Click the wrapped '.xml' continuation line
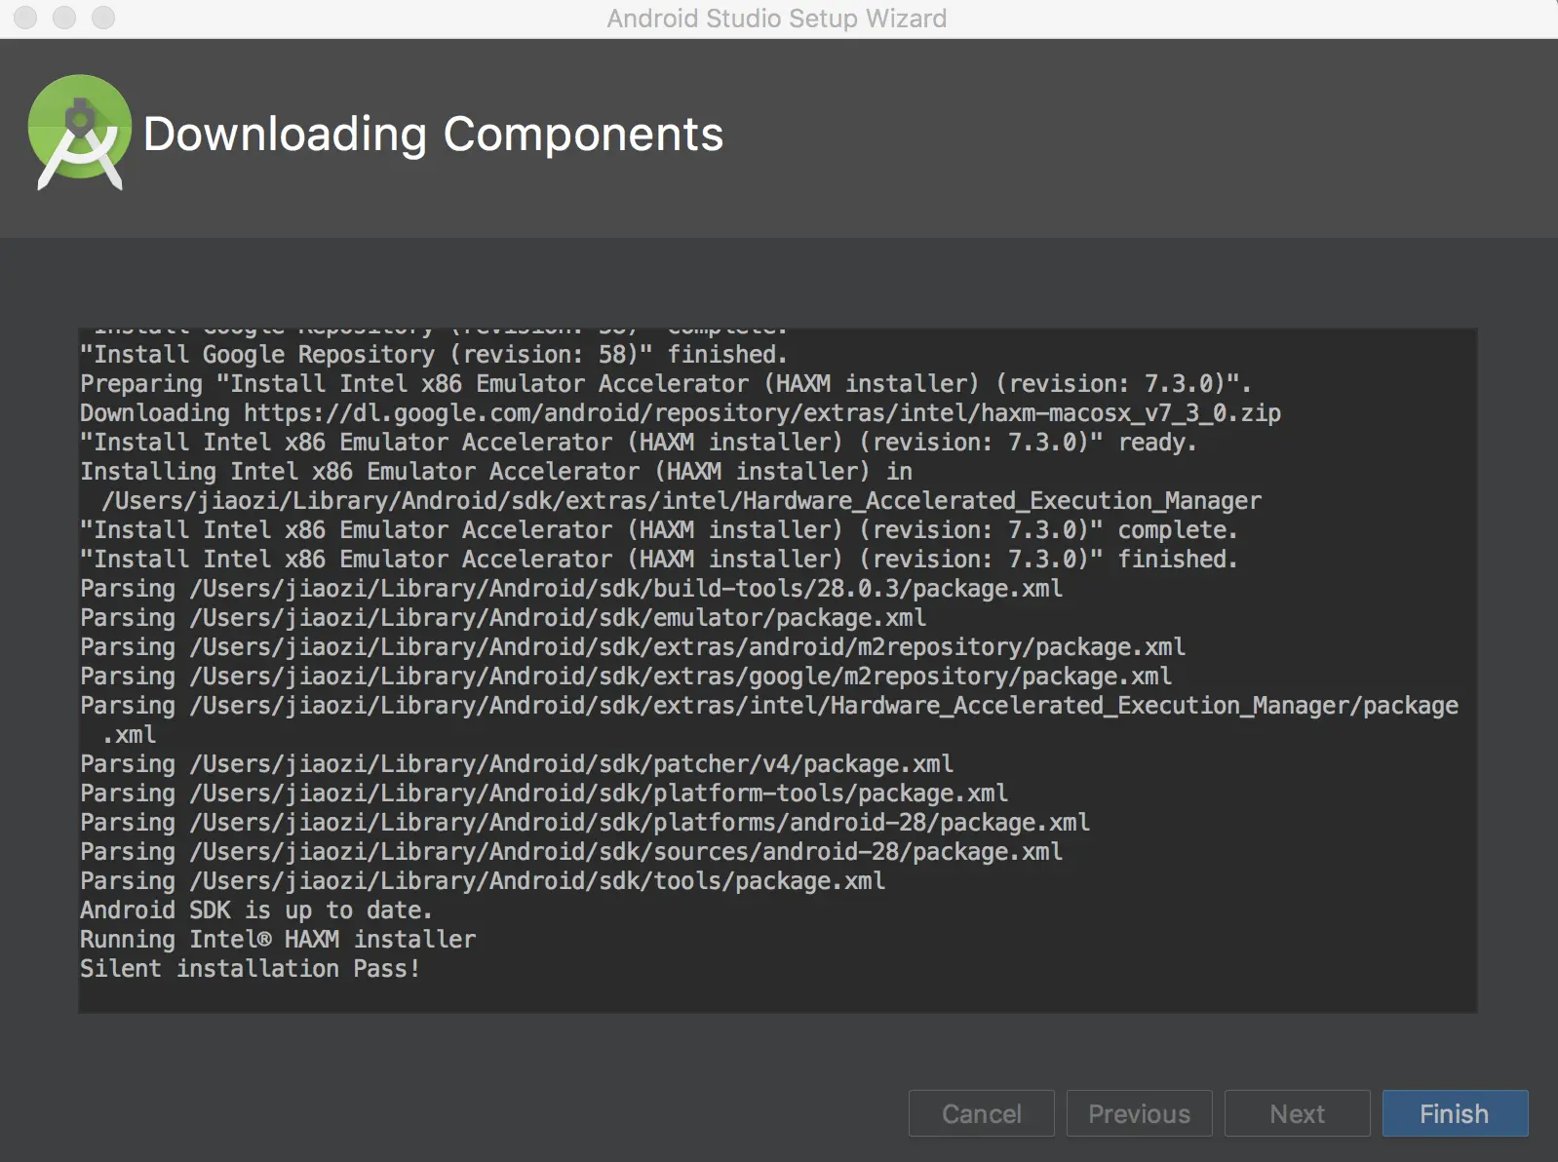Screen dimensions: 1558x1162 [129, 734]
